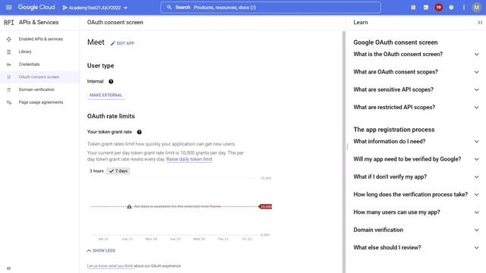Click the MAKE EXTERNAL button
Viewport: 486px width, 273px height.
point(106,95)
